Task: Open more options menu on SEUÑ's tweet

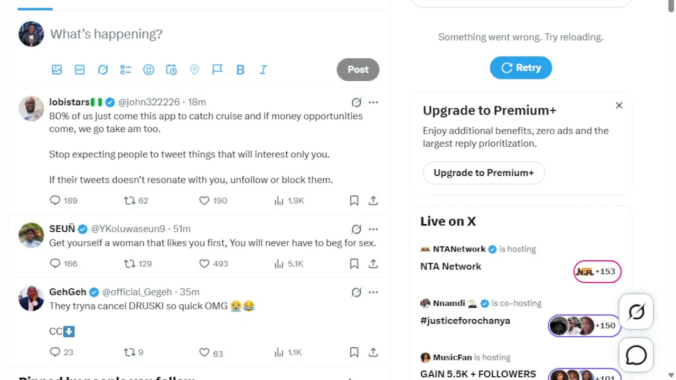Action: point(373,229)
